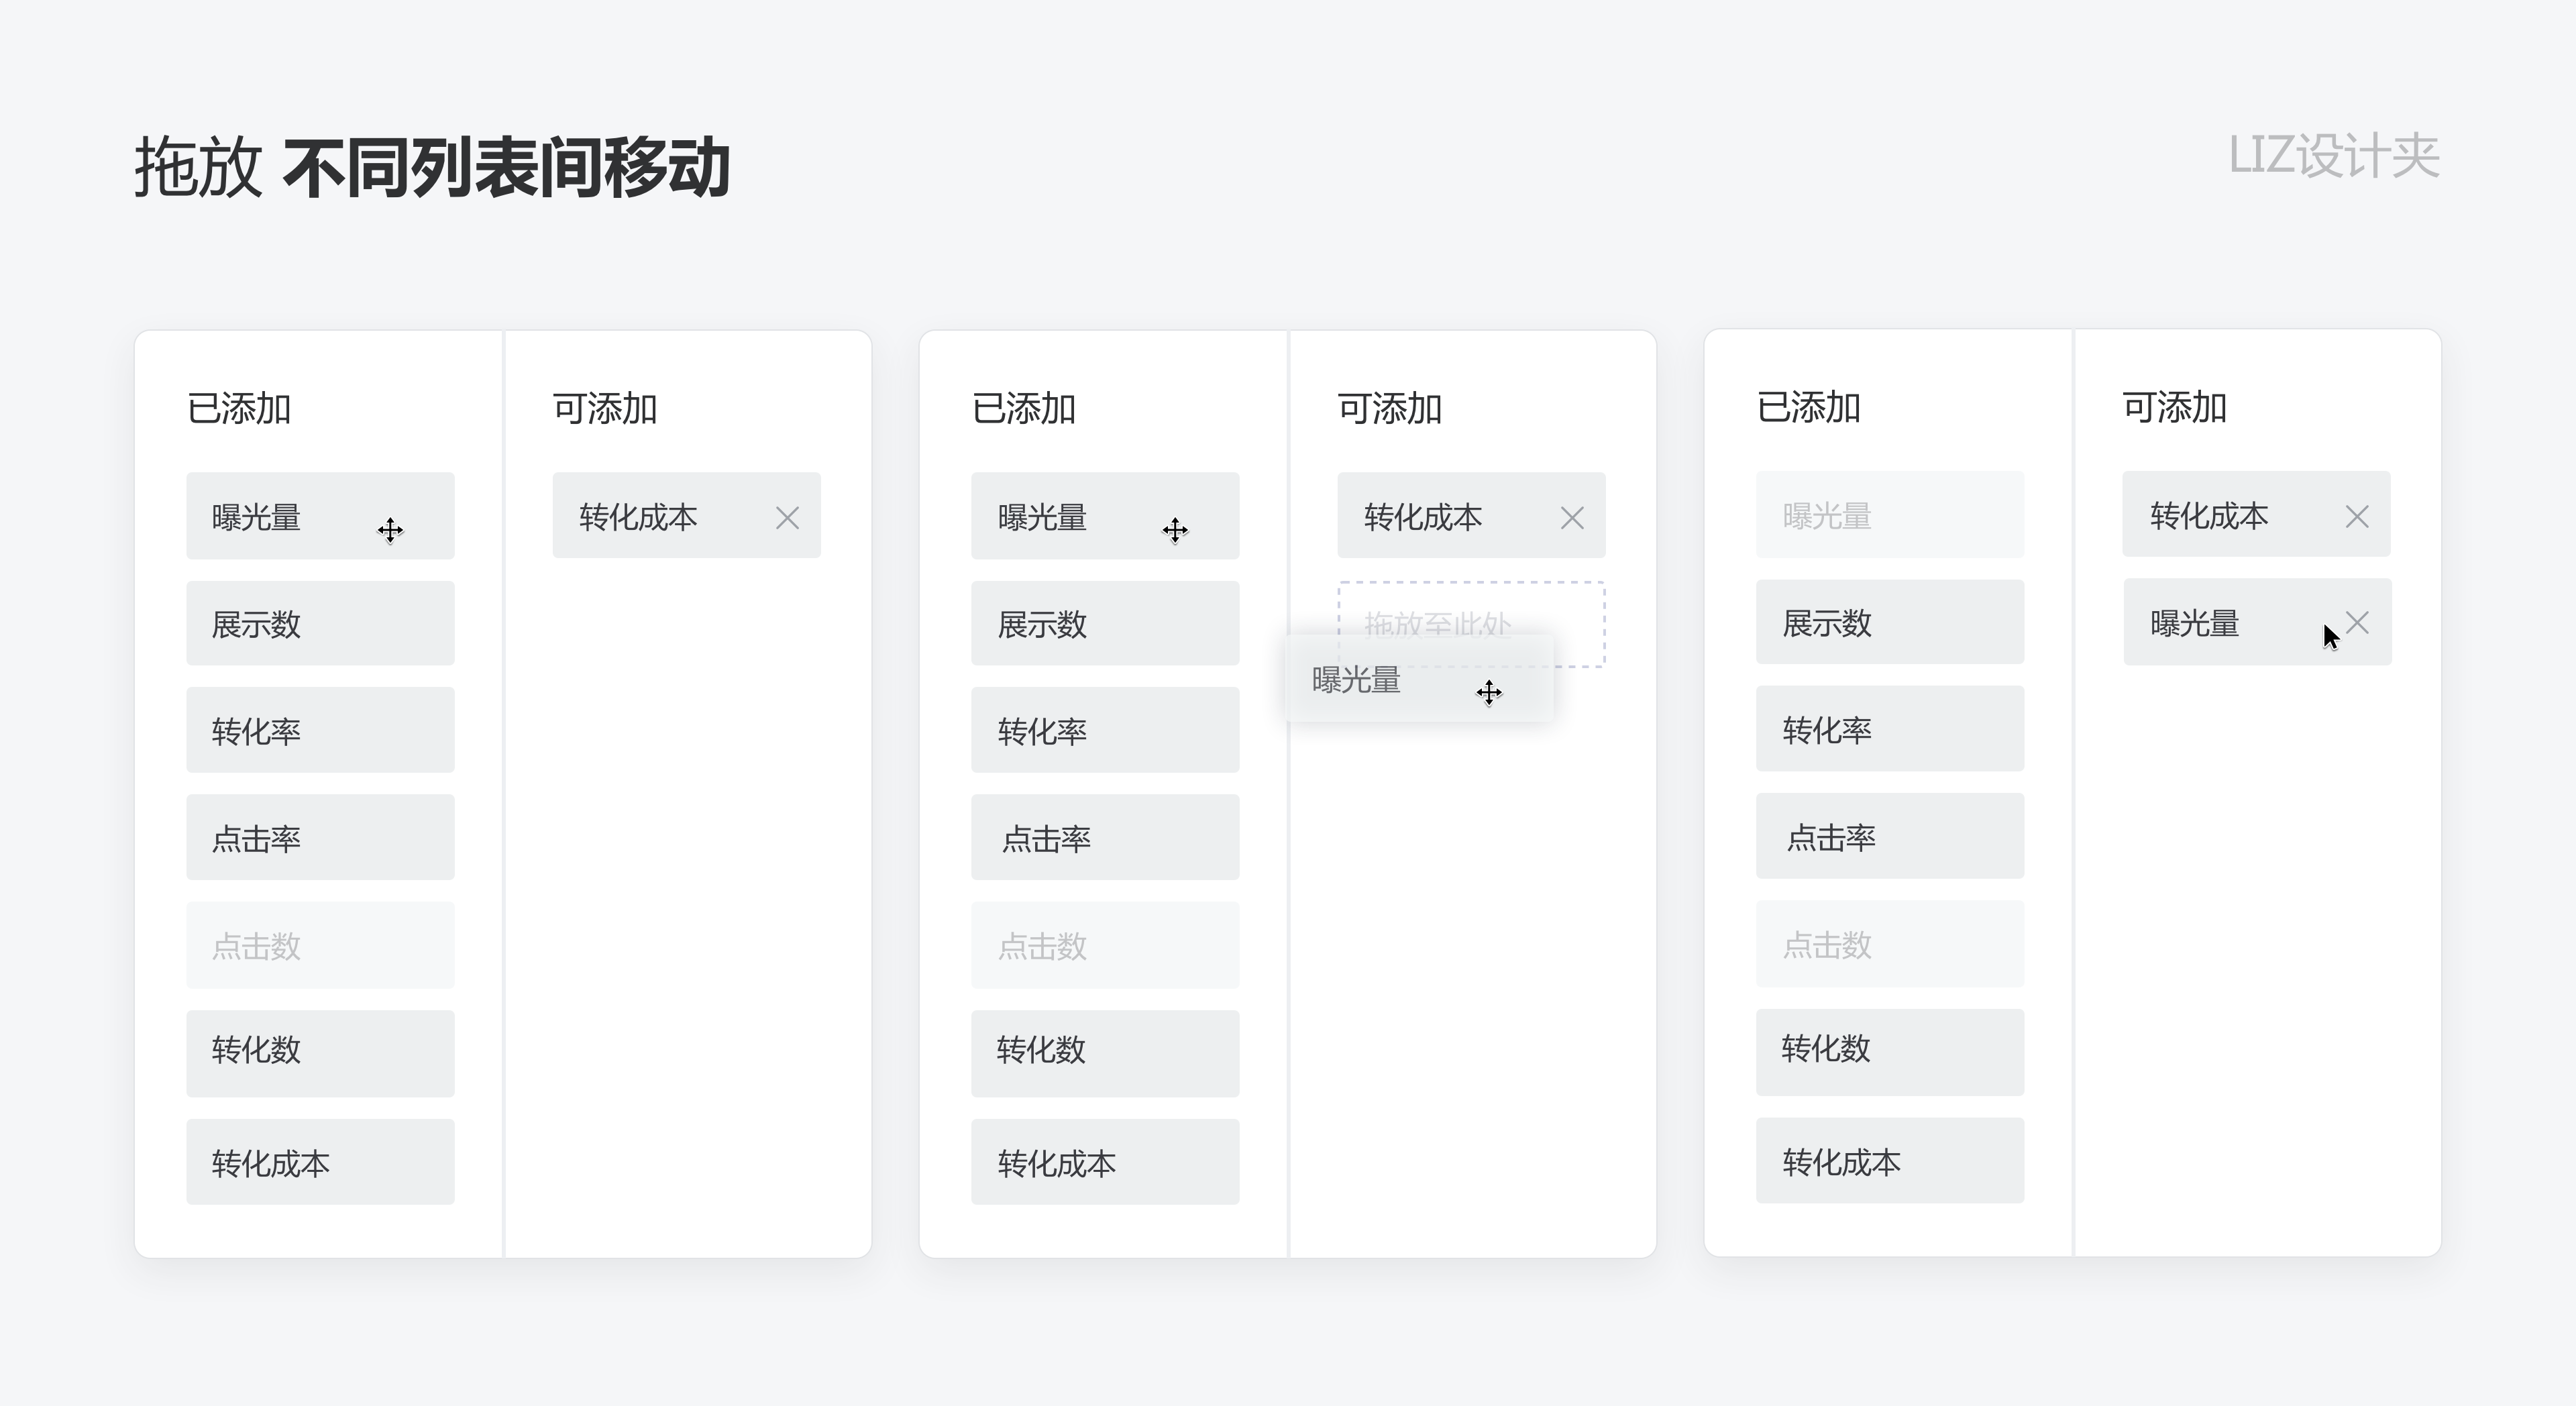Click the 已添加 heading in the first panel
2576x1406 pixels.
[239, 408]
